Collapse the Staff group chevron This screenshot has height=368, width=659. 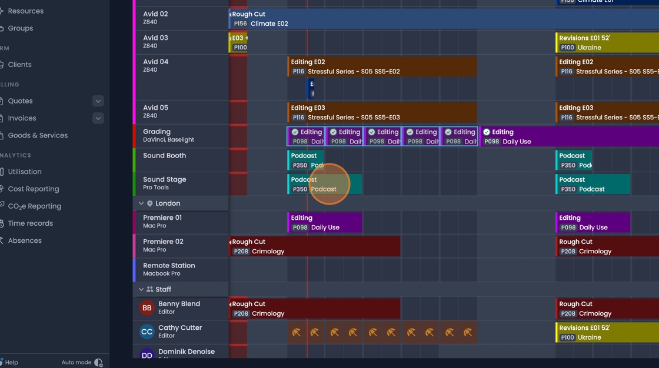point(141,289)
